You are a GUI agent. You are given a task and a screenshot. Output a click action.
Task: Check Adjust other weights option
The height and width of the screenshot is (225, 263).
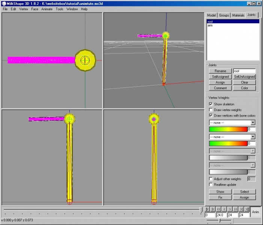click(x=211, y=179)
